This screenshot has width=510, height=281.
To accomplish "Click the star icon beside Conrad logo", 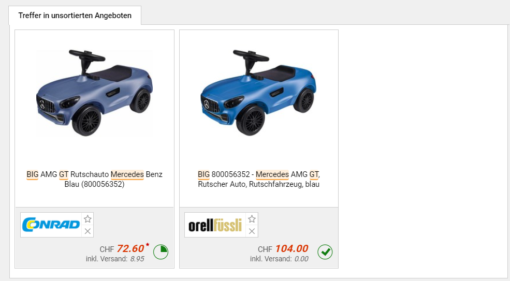I will (88, 219).
